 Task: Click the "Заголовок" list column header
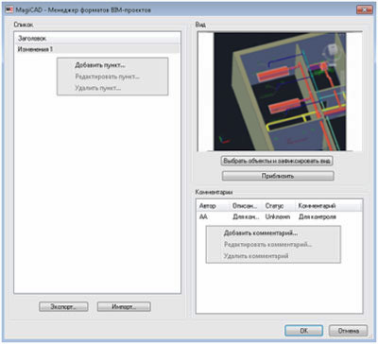click(x=97, y=39)
